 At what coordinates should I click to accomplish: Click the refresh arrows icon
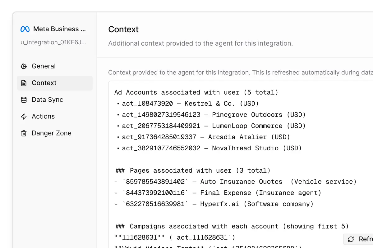351,239
